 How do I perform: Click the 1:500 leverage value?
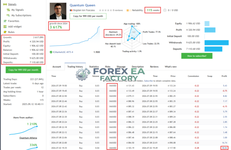97,52
